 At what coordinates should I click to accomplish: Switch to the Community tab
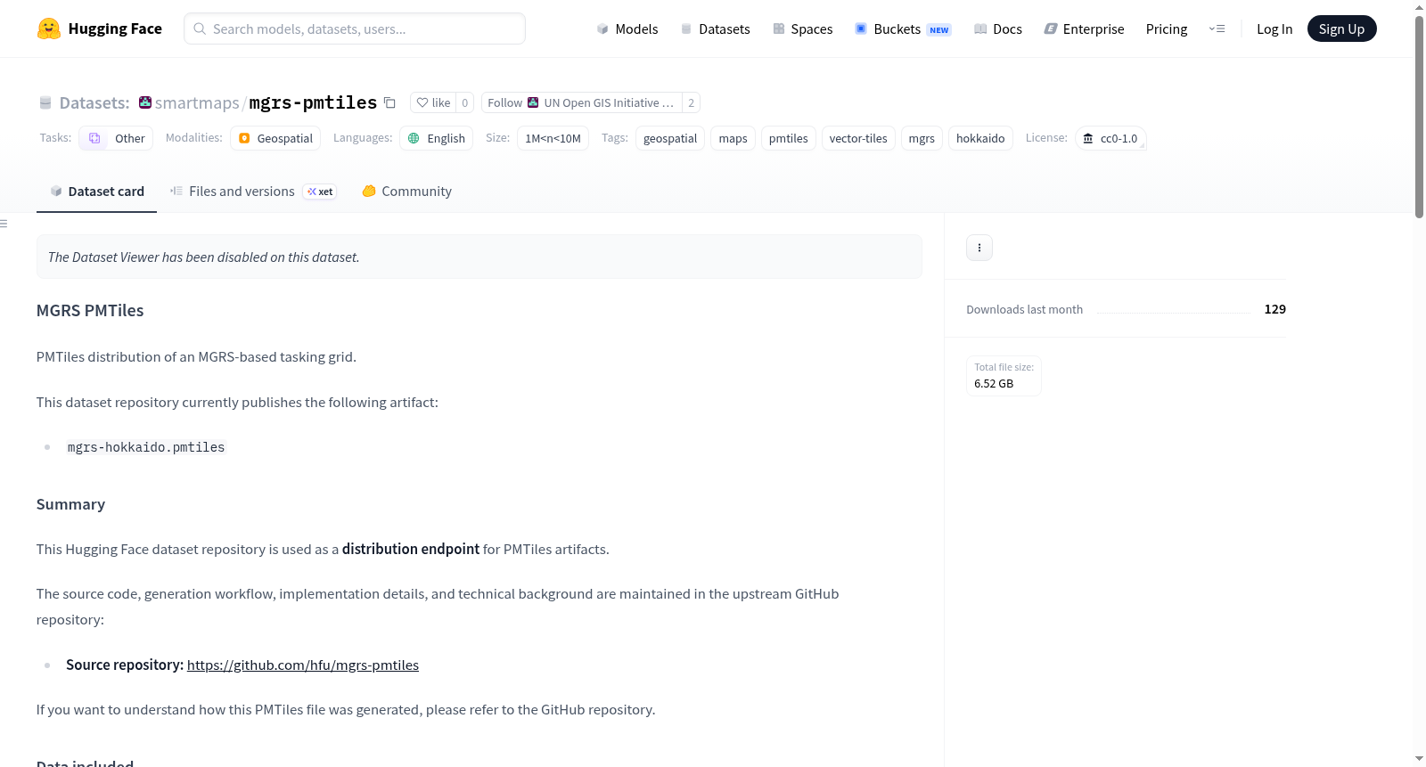pyautogui.click(x=406, y=192)
